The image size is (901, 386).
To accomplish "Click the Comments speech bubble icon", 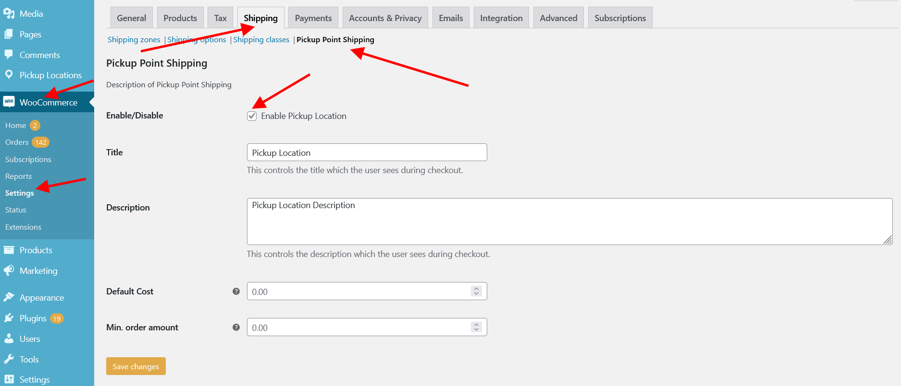I will [9, 54].
